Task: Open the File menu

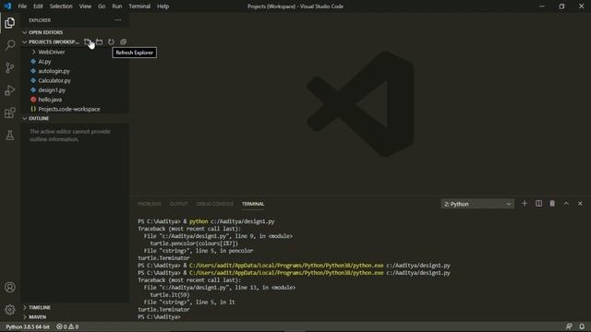Action: pyautogui.click(x=22, y=6)
